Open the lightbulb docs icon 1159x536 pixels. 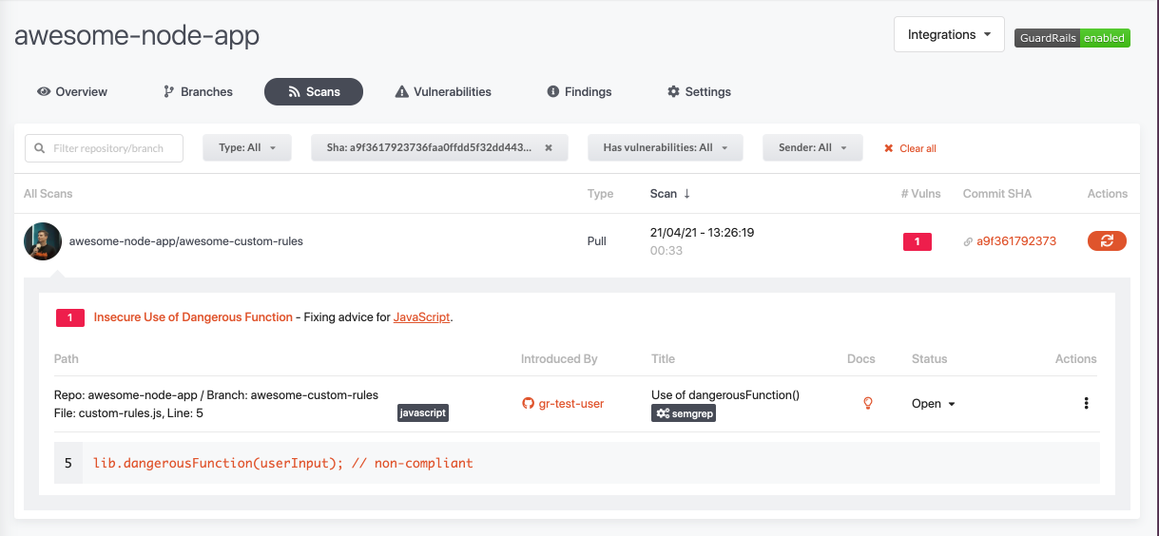867,403
